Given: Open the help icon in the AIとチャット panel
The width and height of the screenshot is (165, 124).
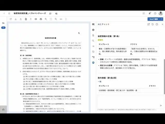Looking at the screenshot, I should (x=157, y=24).
